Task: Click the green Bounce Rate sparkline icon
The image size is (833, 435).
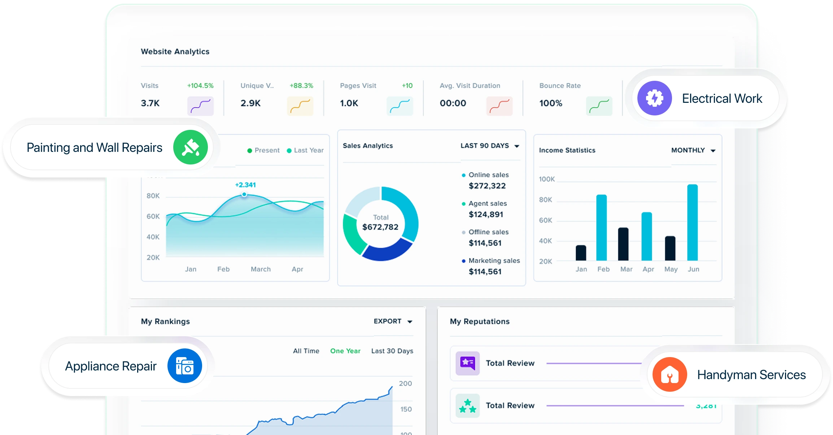Action: coord(599,106)
